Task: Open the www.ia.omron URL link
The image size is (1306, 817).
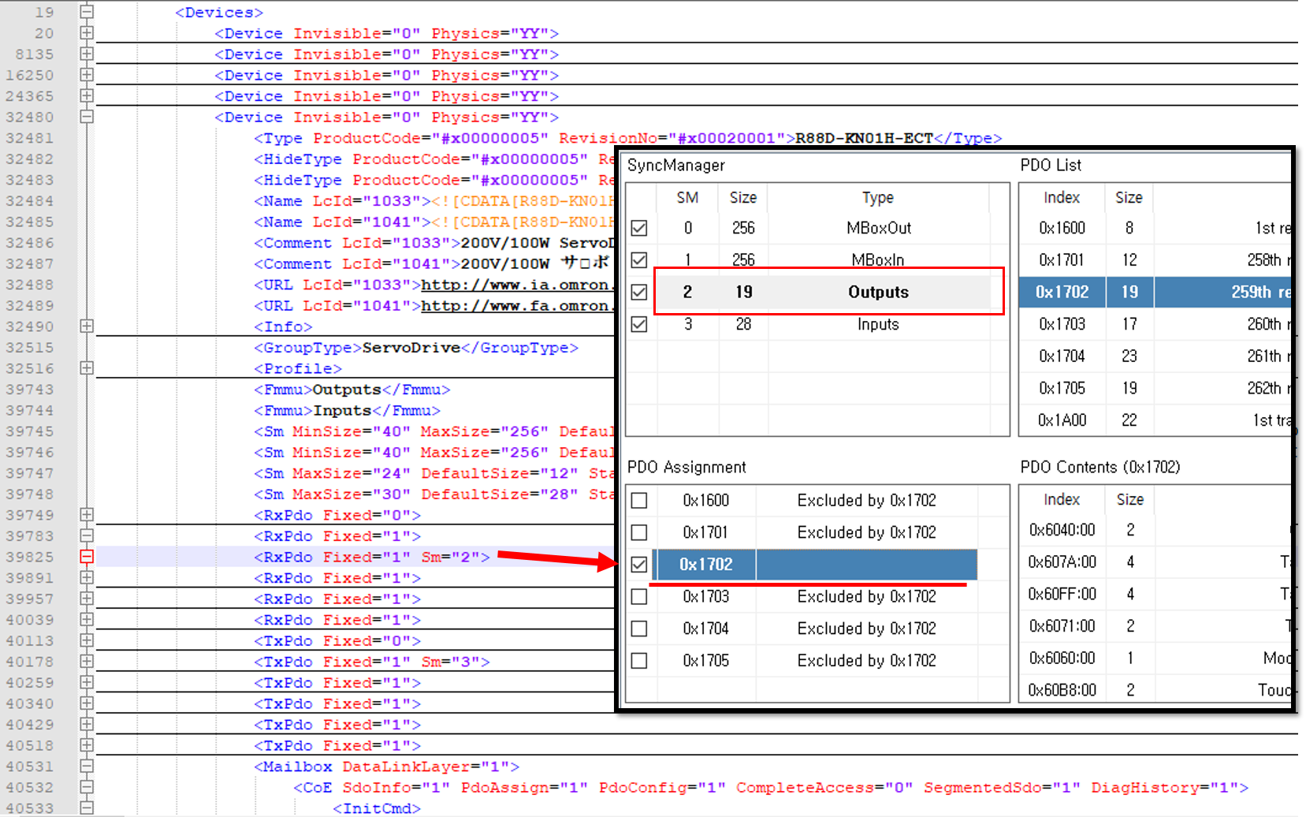Action: coord(515,285)
